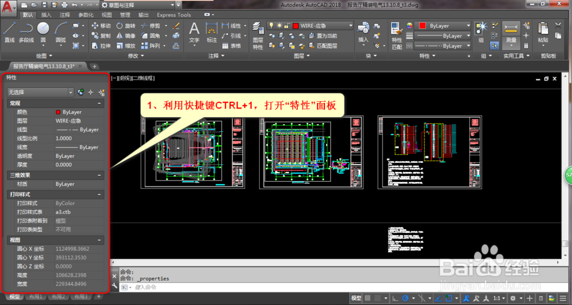Open a new drawing tab with plus button
Image resolution: width=572 pixels, height=305 pixels.
pyautogui.click(x=94, y=66)
